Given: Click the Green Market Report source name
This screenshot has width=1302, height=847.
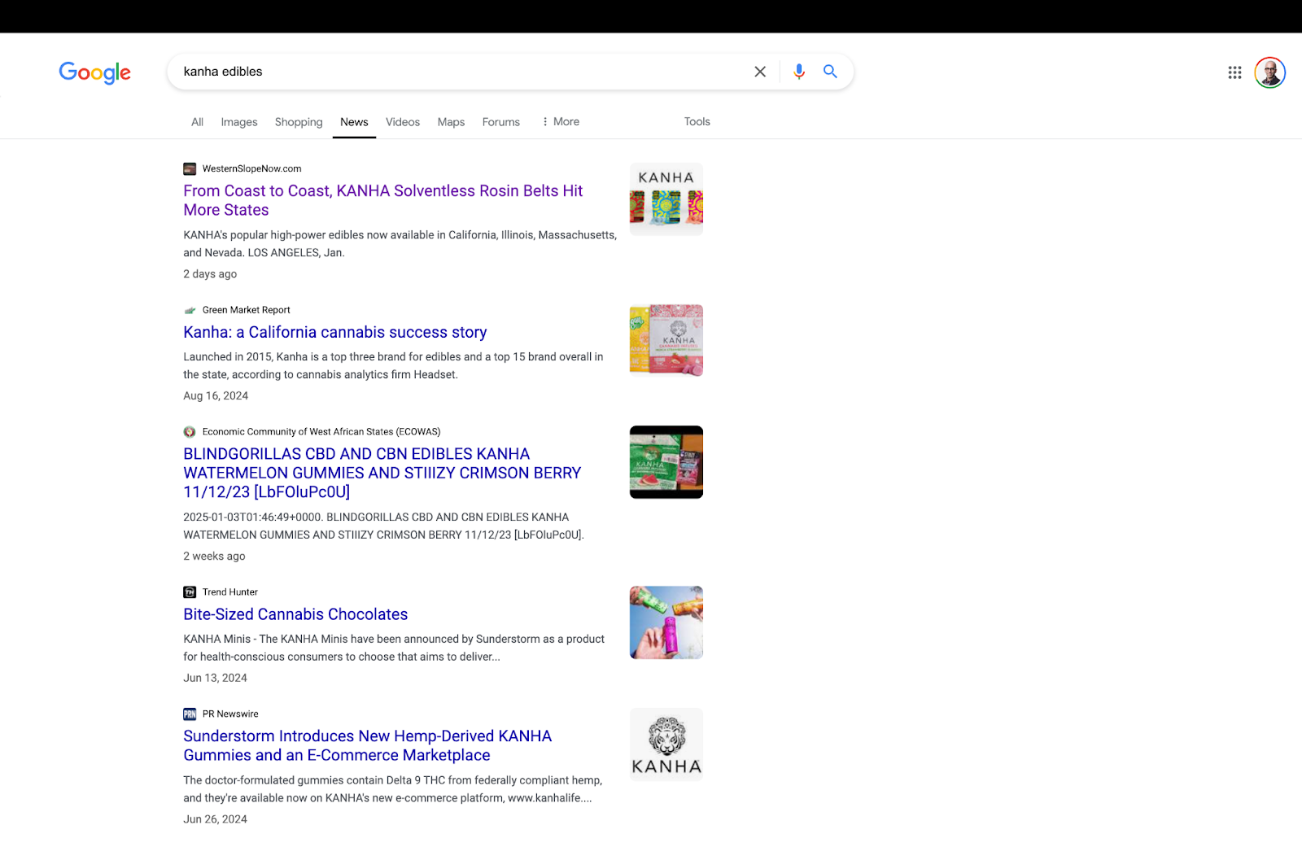Looking at the screenshot, I should tap(246, 310).
